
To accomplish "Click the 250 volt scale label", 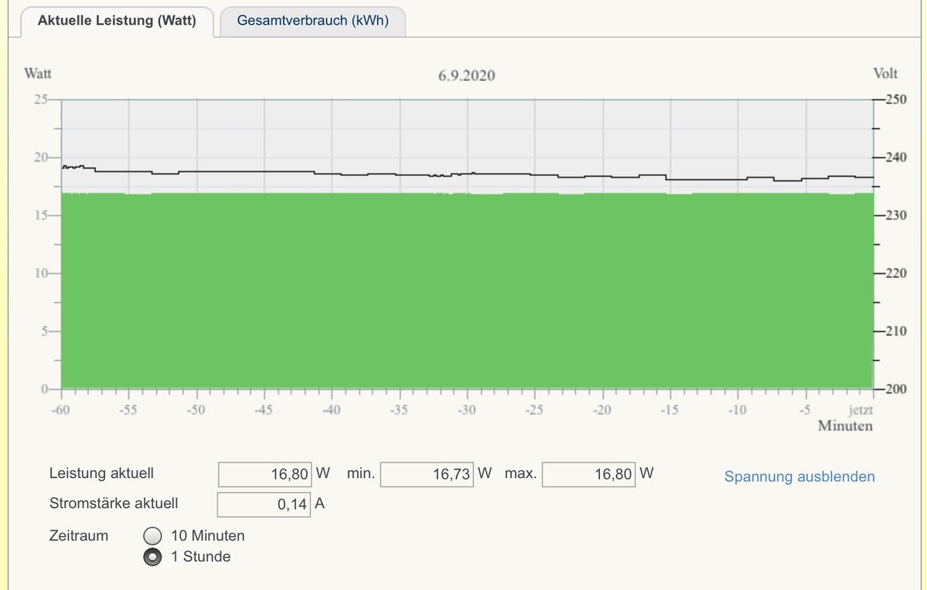I will coord(895,100).
